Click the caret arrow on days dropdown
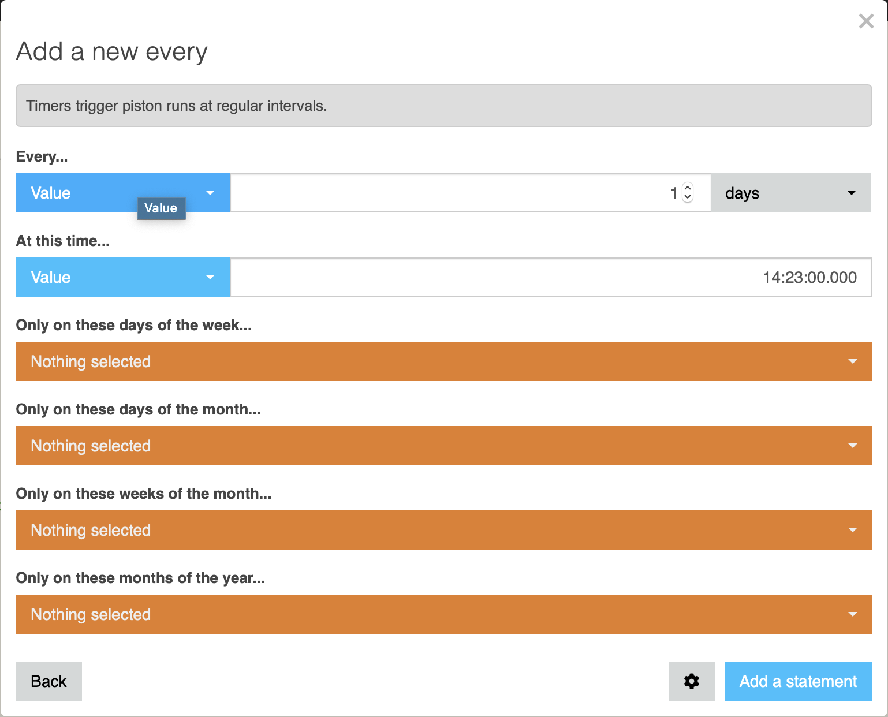This screenshot has height=717, width=888. [851, 193]
